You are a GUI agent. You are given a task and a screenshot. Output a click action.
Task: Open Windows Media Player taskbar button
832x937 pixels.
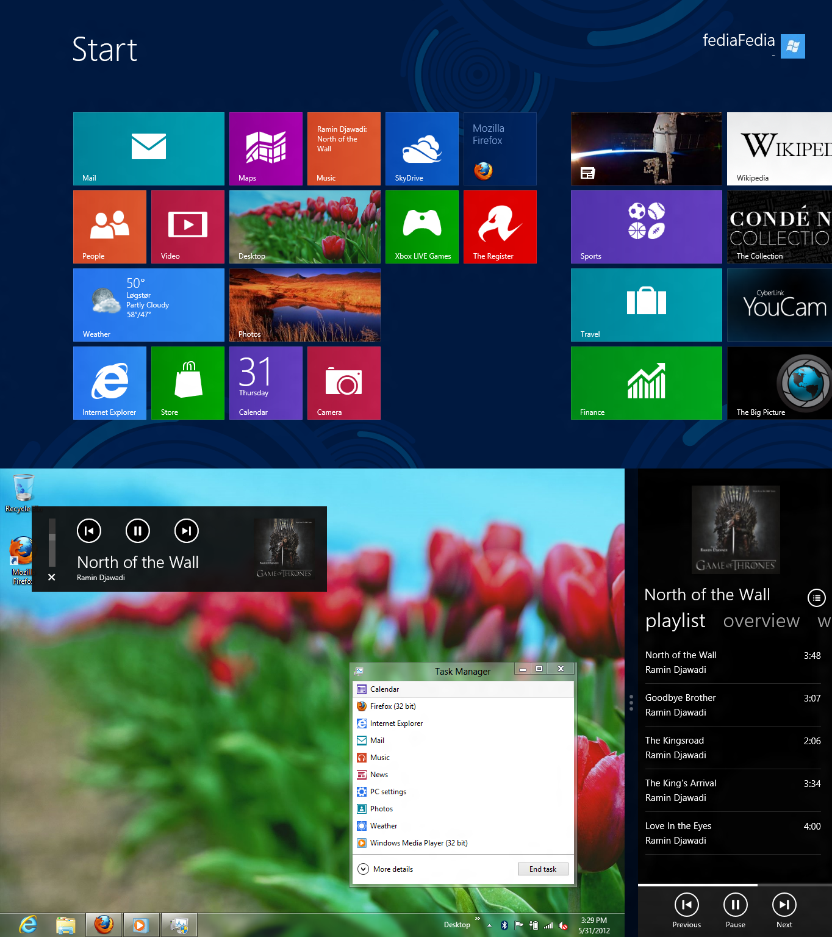click(x=141, y=925)
